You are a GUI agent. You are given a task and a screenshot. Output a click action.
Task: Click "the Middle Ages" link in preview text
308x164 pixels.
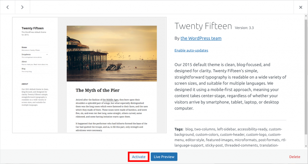[111, 100]
